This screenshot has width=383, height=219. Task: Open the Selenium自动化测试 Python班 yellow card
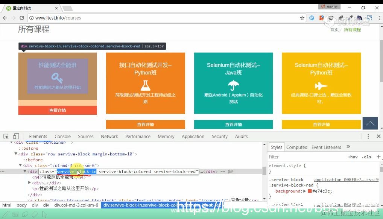pyautogui.click(x=321, y=83)
